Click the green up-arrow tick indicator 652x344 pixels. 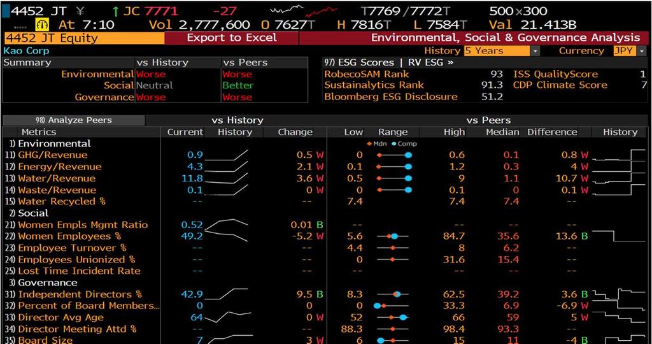115,11
